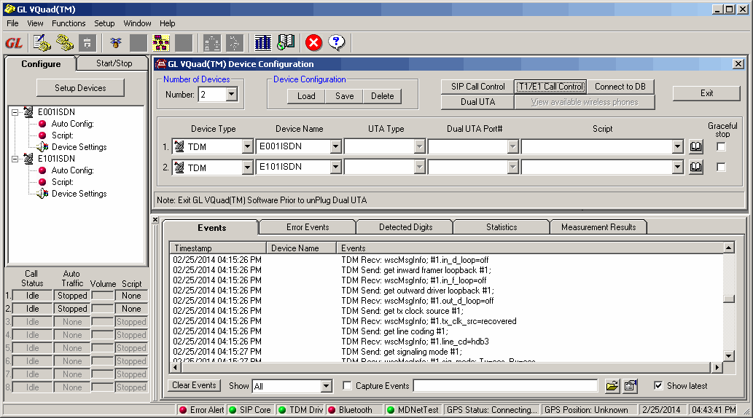Close the events panel with small X

[x=155, y=220]
